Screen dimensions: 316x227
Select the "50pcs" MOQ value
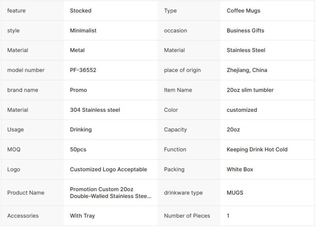78,149
